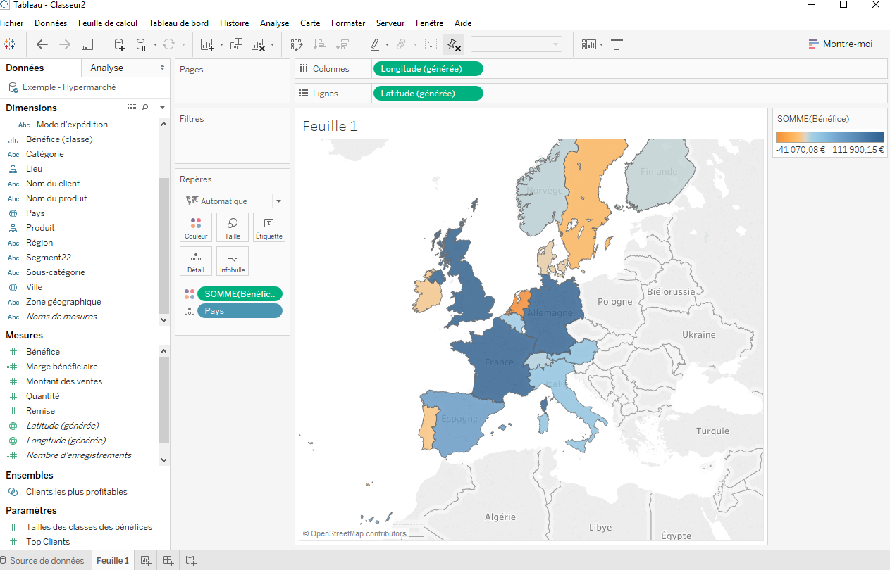The height and width of the screenshot is (570, 890).
Task: Open the Couleur marks card button
Action: 196,228
